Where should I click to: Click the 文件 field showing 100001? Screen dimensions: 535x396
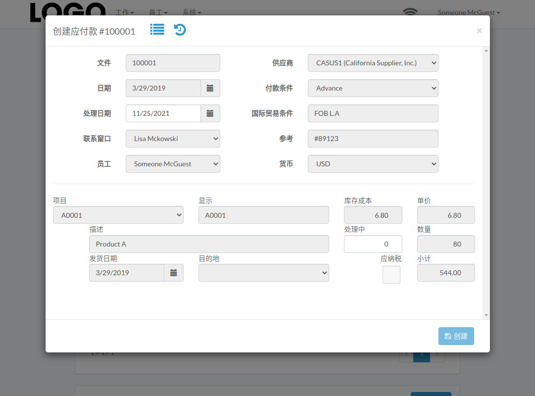173,63
